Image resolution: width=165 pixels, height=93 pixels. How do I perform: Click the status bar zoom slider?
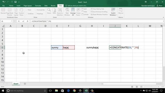click(152, 87)
